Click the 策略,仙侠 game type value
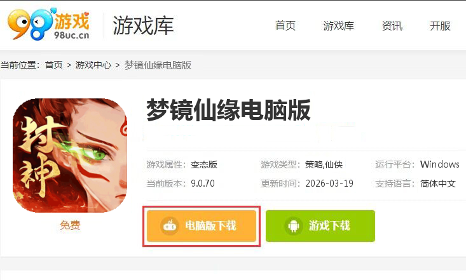The width and height of the screenshot is (466, 280). click(x=324, y=164)
